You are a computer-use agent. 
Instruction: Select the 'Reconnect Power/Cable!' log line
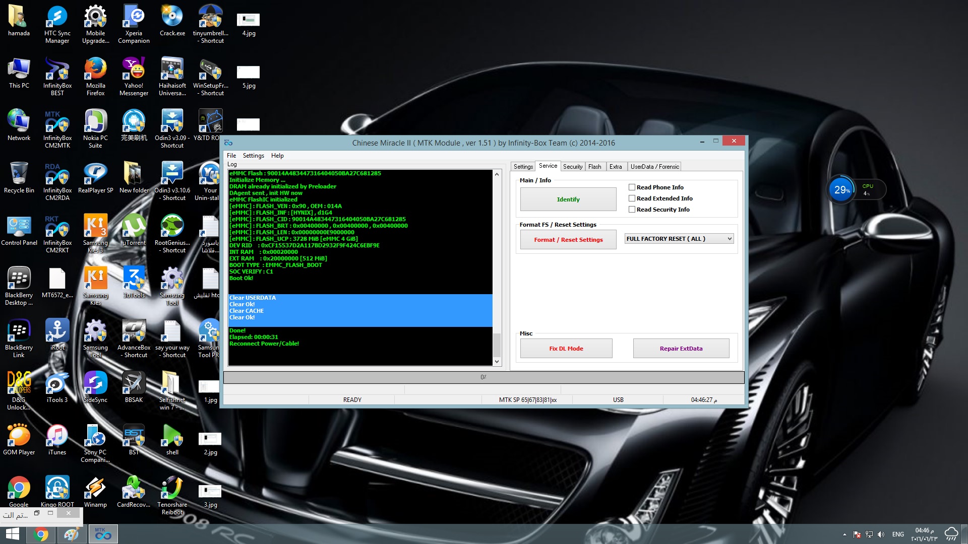[x=264, y=344]
